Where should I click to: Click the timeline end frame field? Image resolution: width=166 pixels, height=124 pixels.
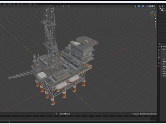(x=153, y=114)
